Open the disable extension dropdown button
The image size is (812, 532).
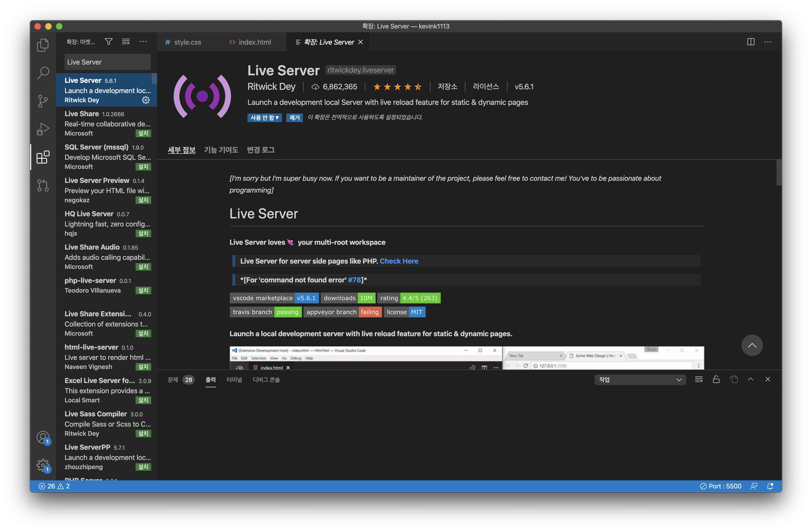click(264, 118)
